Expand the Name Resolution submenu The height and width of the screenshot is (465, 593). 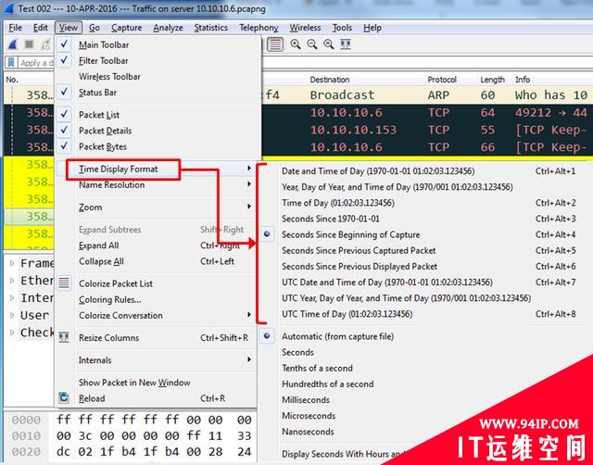tap(111, 184)
